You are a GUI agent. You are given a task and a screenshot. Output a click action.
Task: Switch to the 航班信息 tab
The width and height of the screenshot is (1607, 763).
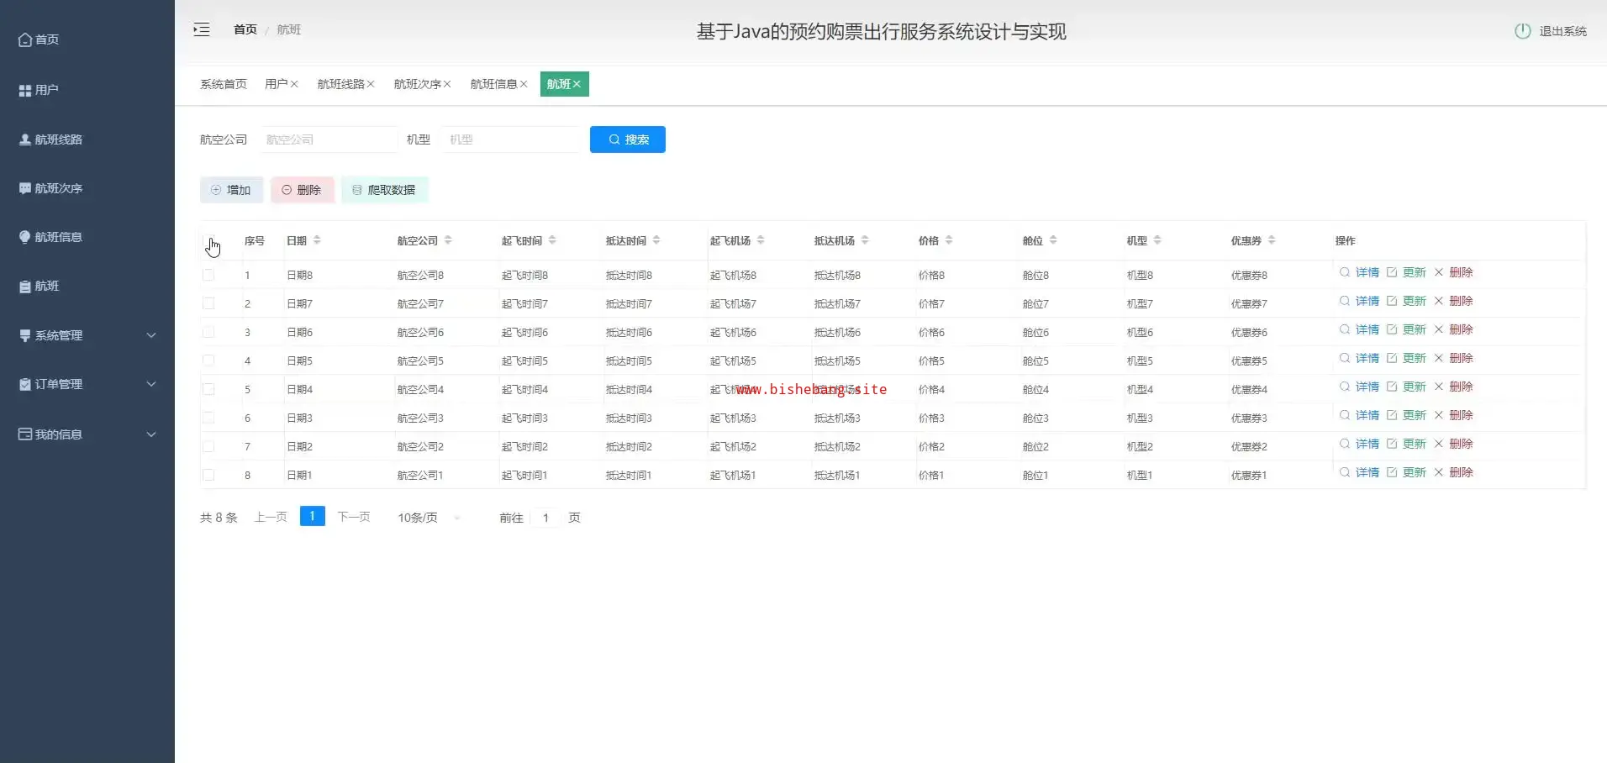tap(493, 84)
